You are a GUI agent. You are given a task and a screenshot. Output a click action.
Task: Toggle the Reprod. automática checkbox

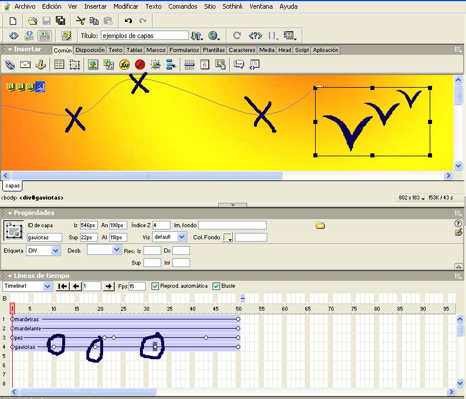[x=155, y=286]
